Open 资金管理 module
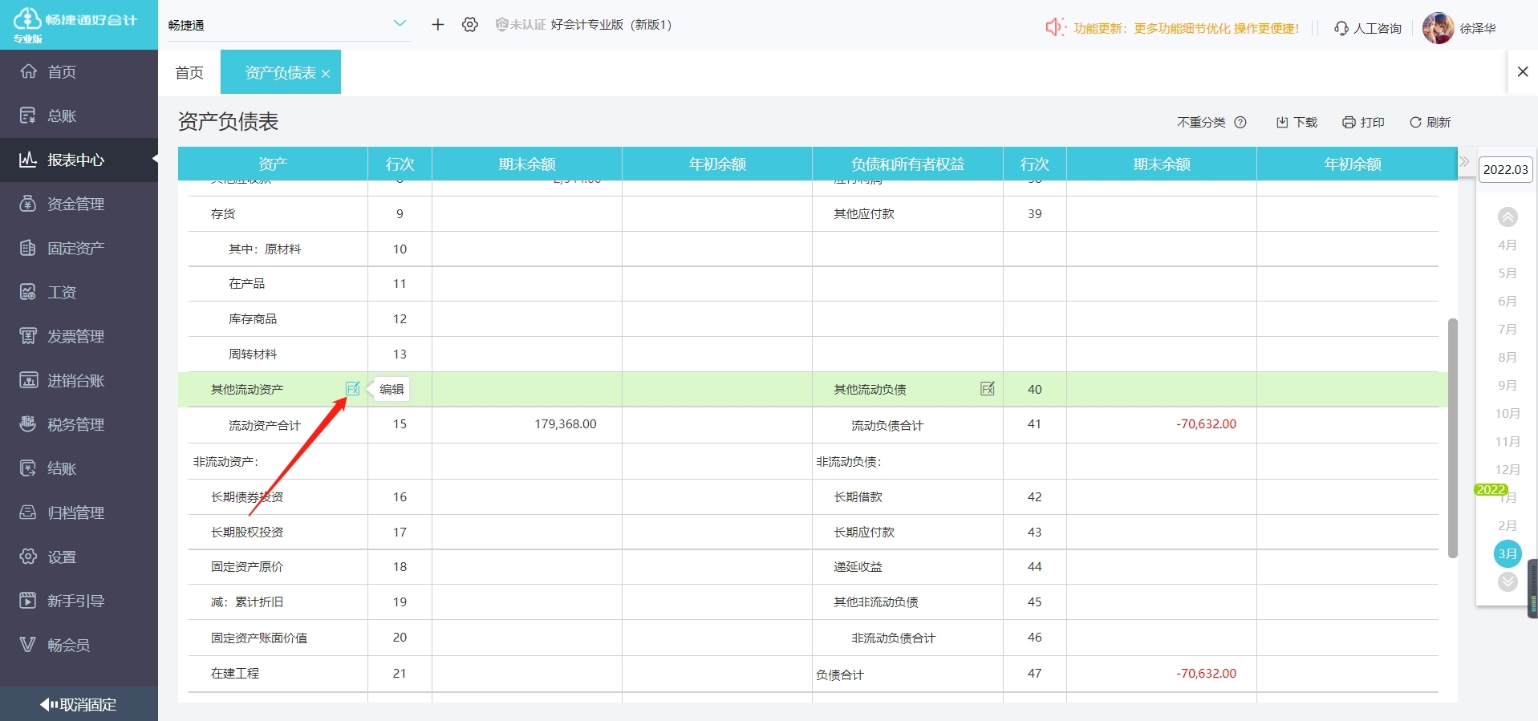 click(79, 204)
